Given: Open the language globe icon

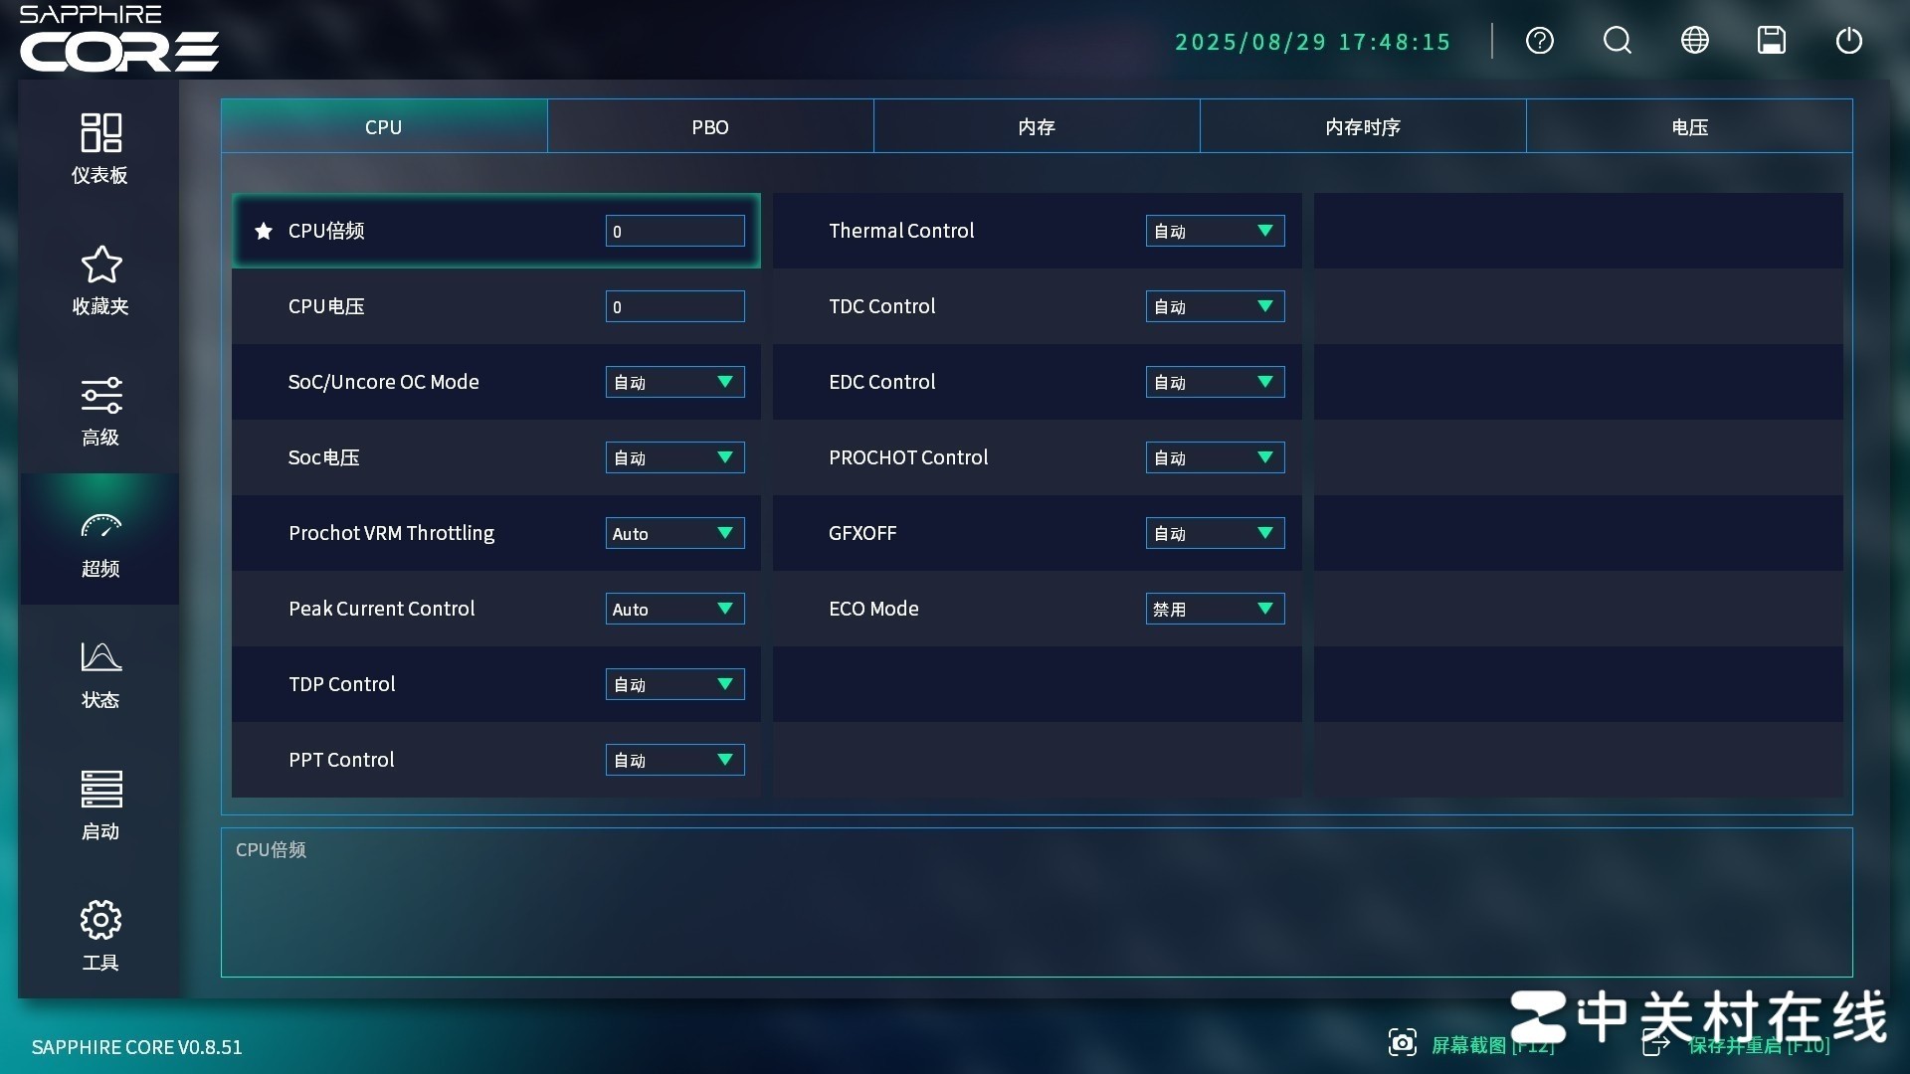Looking at the screenshot, I should tap(1694, 41).
